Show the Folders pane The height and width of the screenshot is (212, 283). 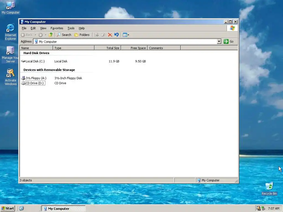point(82,35)
